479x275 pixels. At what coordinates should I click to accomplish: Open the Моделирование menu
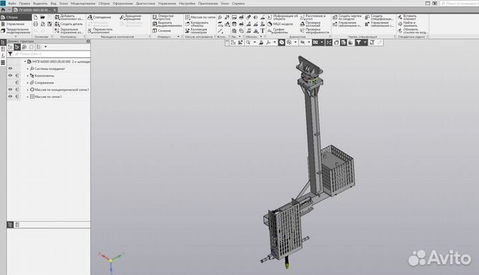(83, 3)
